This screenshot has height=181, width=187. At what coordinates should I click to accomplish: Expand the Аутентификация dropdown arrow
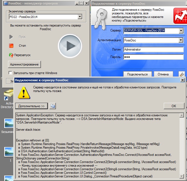(181, 40)
